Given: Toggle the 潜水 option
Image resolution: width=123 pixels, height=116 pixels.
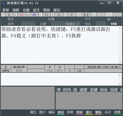Looking at the screenshot, I should click(x=89, y=112).
